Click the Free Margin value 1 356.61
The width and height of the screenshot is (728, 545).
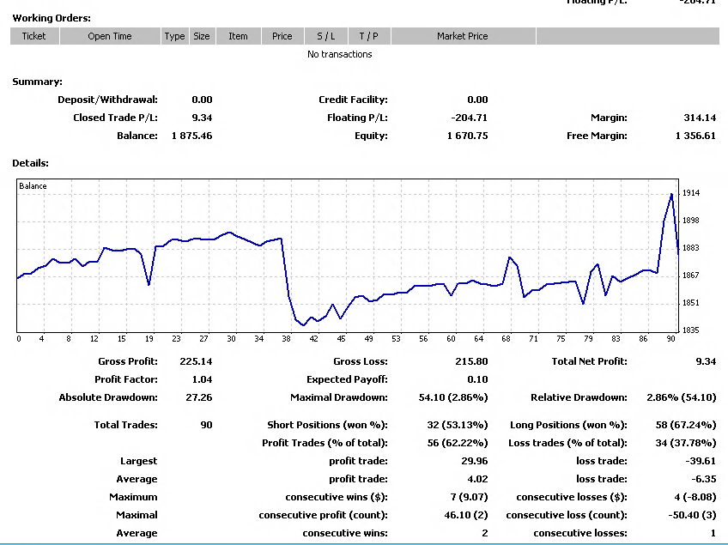(695, 136)
